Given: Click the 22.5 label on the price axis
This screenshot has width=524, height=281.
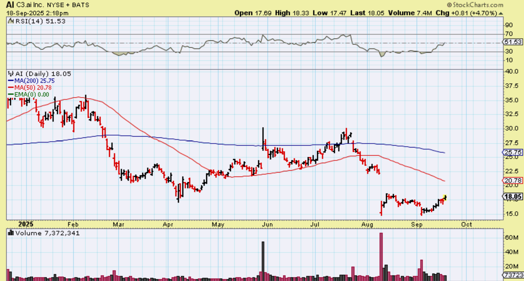Looking at the screenshot, I should (512, 171).
